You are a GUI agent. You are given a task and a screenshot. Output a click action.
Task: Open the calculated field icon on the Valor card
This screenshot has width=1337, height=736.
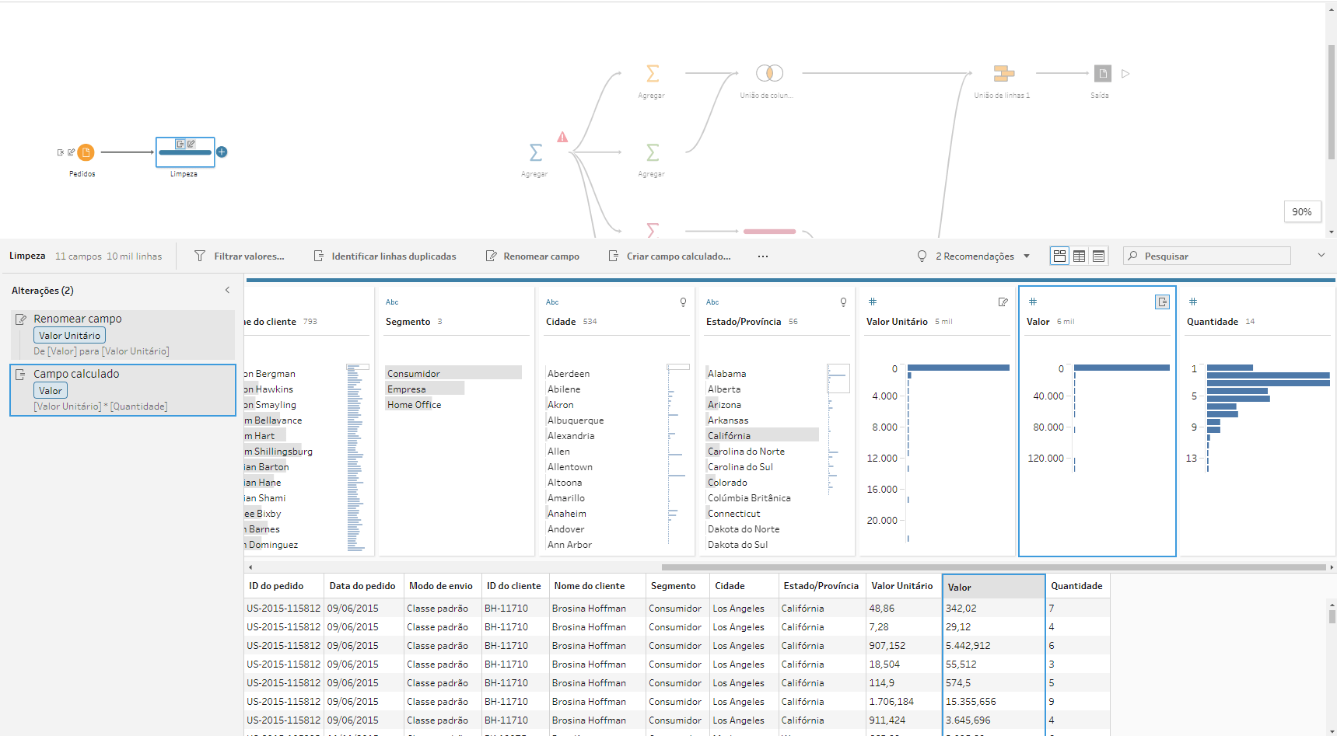point(1162,302)
